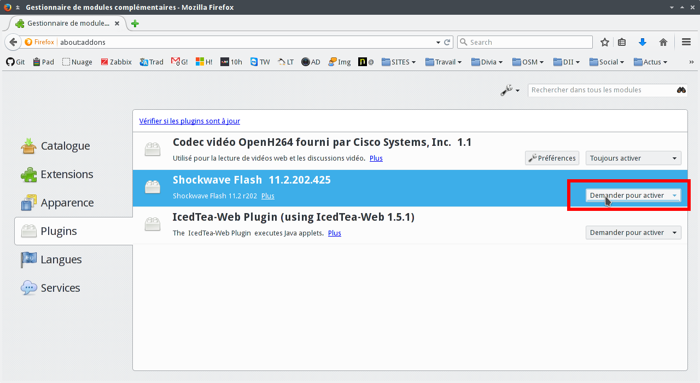Viewport: 700px width, 383px height.
Task: Click the Shockwave Flash plugin brick icon
Action: point(153,187)
